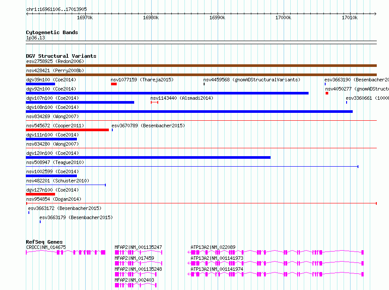Open the dgv120n100 (Coe2014) blue bar
The width and height of the screenshot is (389, 290).
pos(148,157)
